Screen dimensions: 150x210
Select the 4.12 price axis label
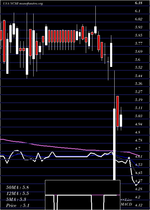(x=139, y=205)
